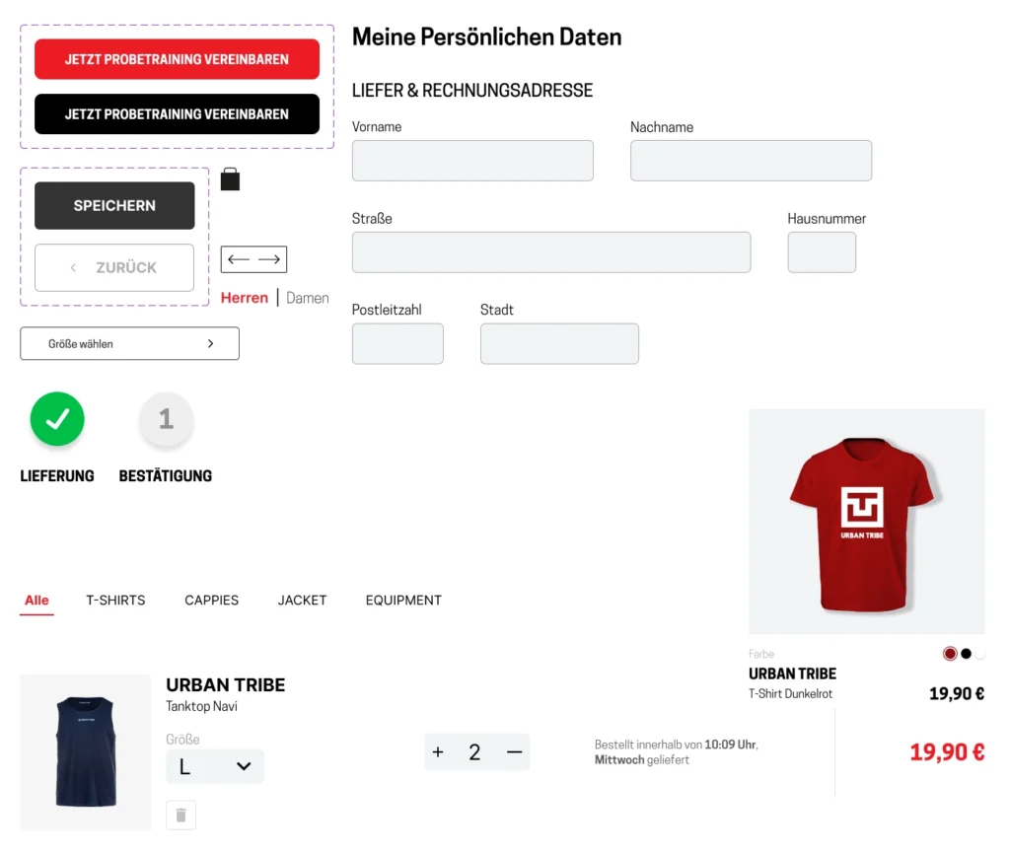Open the CAPPIES category tab

click(x=211, y=600)
